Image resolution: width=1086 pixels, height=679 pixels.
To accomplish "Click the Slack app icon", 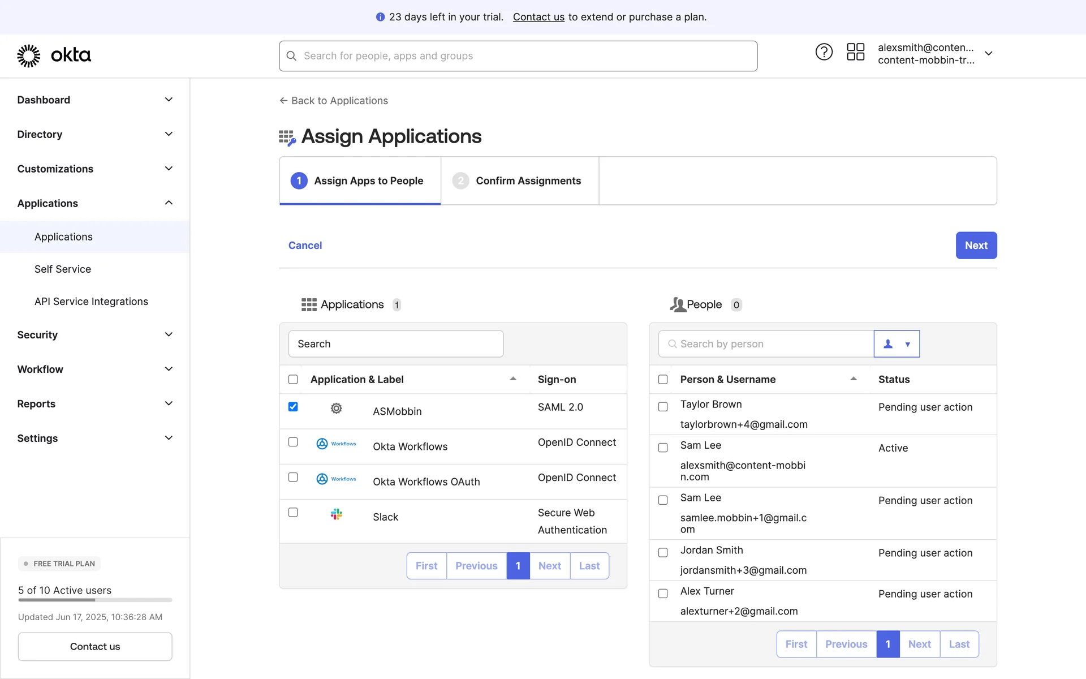I will tap(336, 514).
